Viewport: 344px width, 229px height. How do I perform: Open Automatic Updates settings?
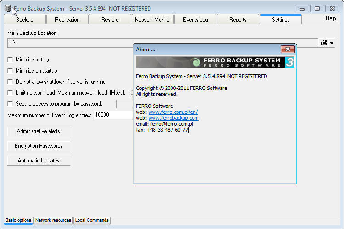coord(39,161)
